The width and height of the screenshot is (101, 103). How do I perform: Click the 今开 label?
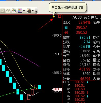(x=96, y=47)
